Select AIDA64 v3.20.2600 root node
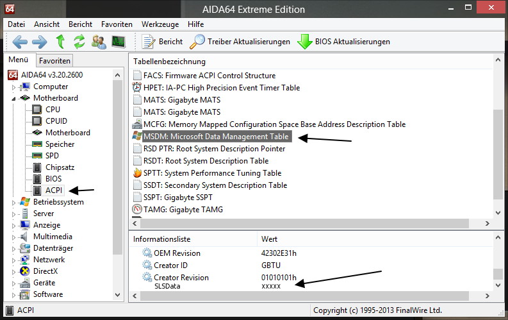This screenshot has width=508, height=320. coord(52,75)
